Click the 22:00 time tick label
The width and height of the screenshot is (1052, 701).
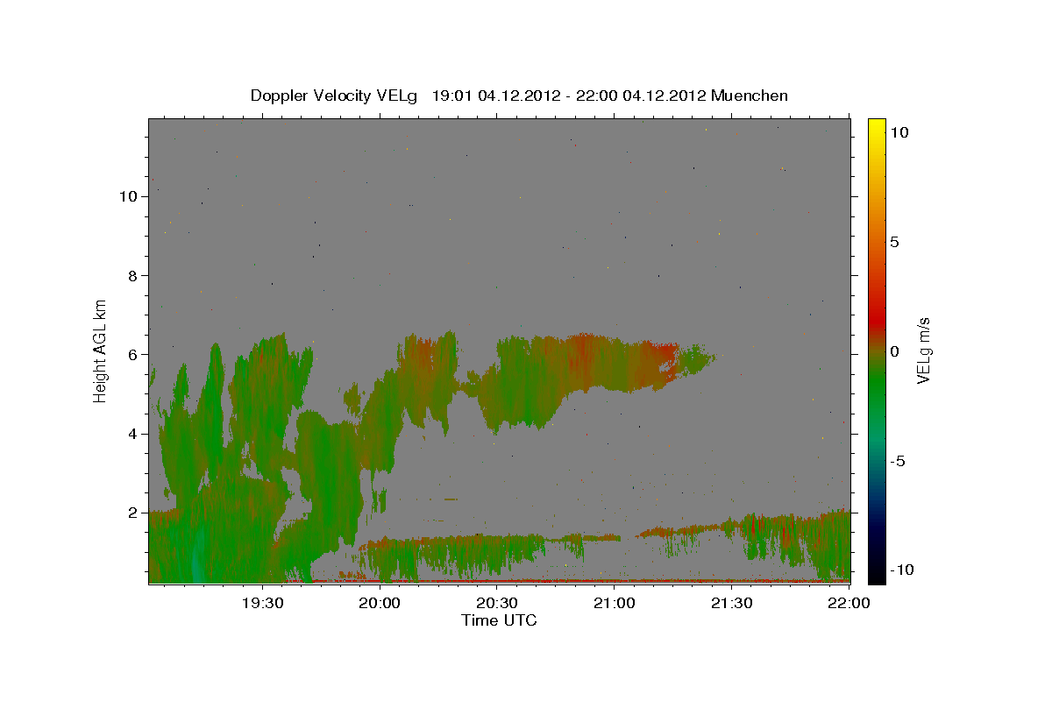click(x=849, y=603)
